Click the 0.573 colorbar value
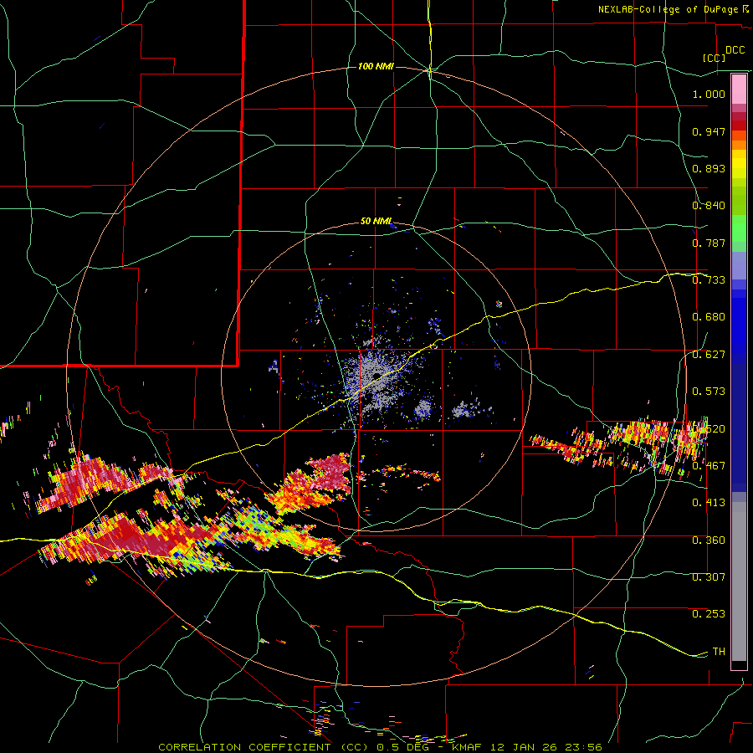Screen dimensions: 753x753 pyautogui.click(x=709, y=392)
